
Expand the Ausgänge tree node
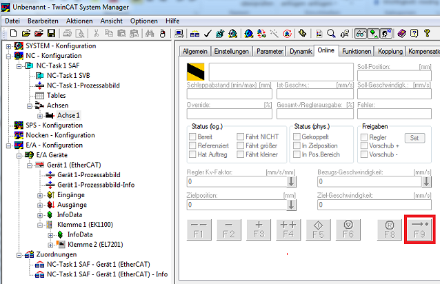point(40,205)
